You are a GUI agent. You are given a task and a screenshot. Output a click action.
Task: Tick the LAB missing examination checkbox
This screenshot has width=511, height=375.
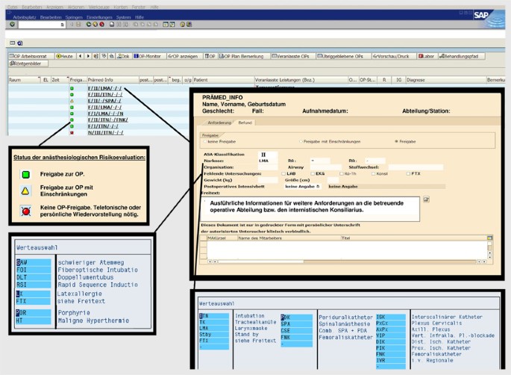tap(284, 173)
